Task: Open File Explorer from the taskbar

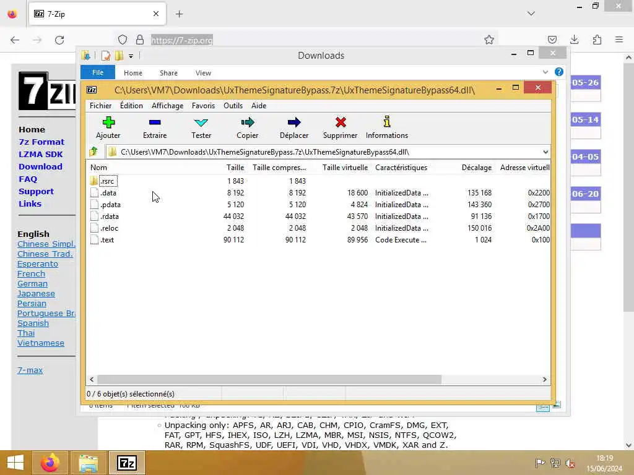Action: [89, 463]
